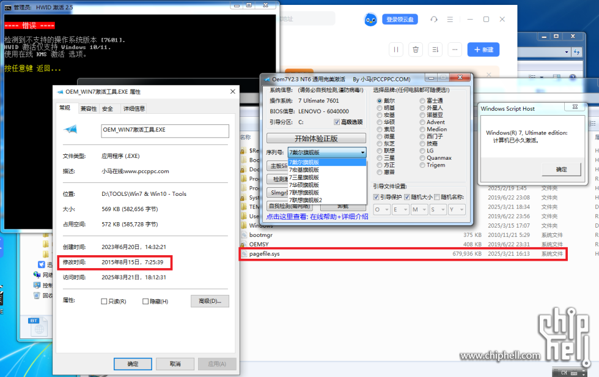Click the pause icon button in cloud window
The image size is (599, 377).
(x=396, y=50)
